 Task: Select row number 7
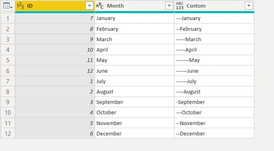click(x=8, y=81)
